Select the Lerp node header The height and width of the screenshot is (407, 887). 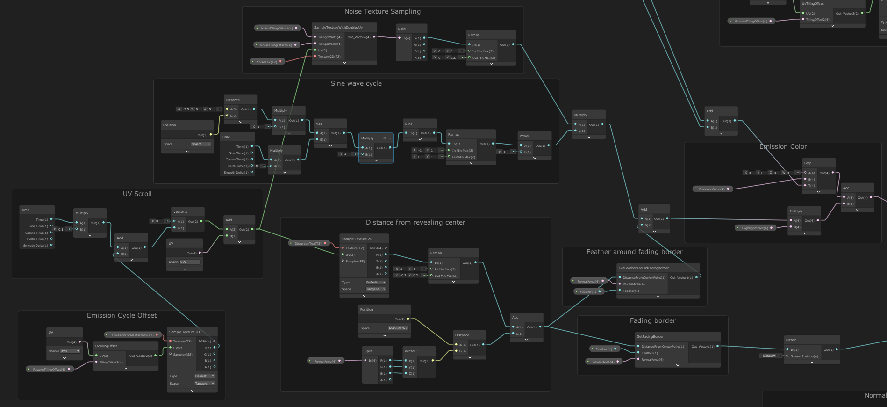[x=819, y=163]
